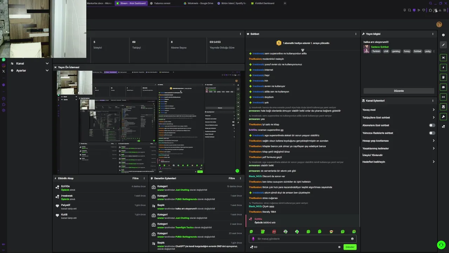Viewport: 449px width, 253px height.
Task: Open Hesap yaşı kısıtlaması options
Action: pos(398,141)
